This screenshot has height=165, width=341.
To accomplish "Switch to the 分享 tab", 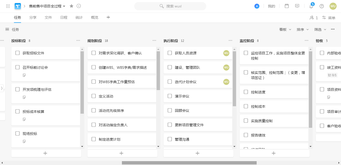I will [33, 18].
